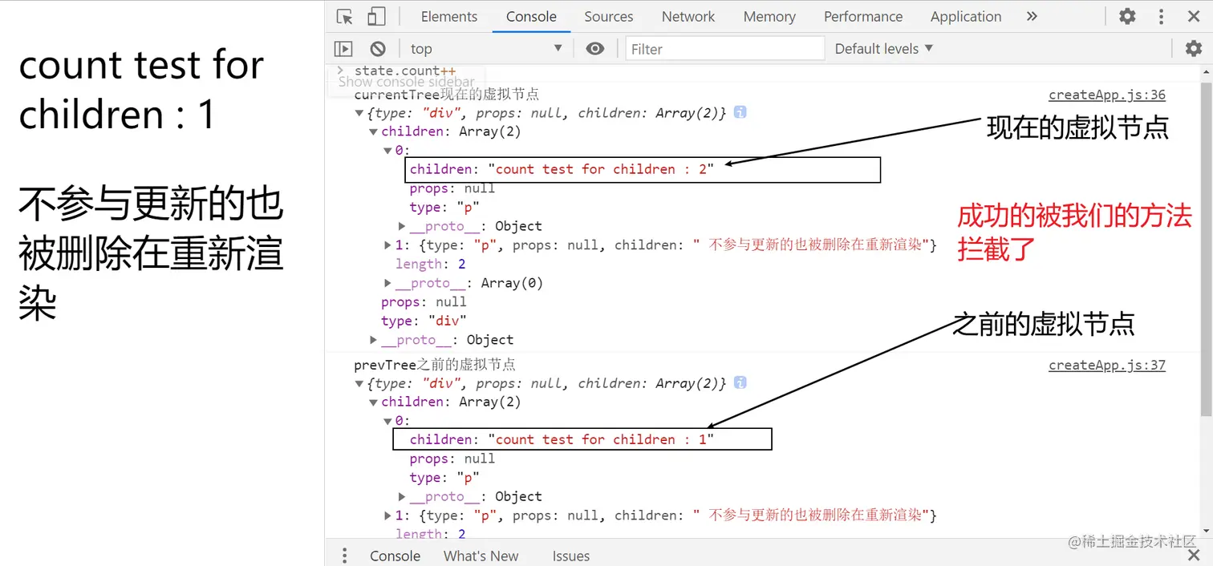1213x566 pixels.
Task: Show more tabs with the chevron overflow
Action: (x=1032, y=16)
